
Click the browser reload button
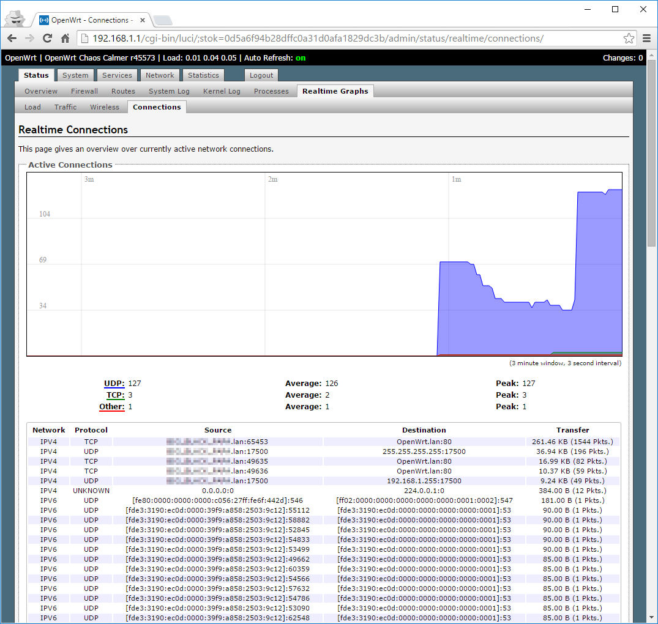point(47,39)
